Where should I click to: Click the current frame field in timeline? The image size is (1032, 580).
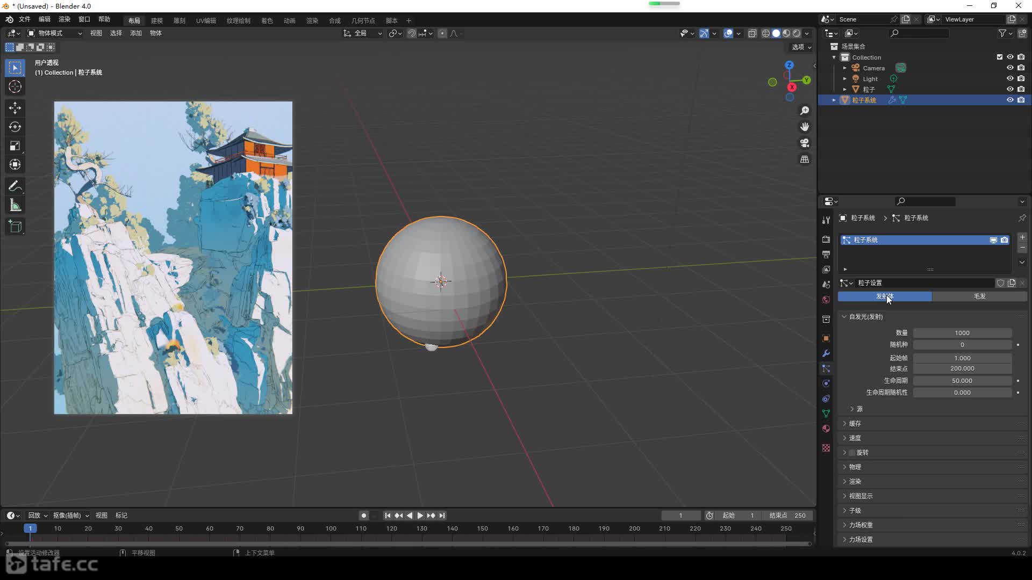click(x=680, y=516)
